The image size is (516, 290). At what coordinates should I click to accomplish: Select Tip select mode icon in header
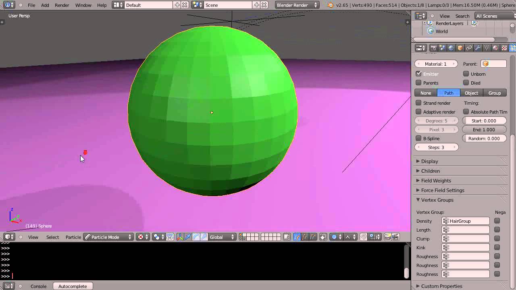pos(312,237)
